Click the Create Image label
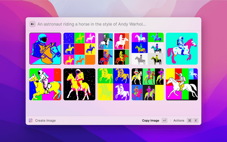The width and height of the screenshot is (227, 142). 45,120
